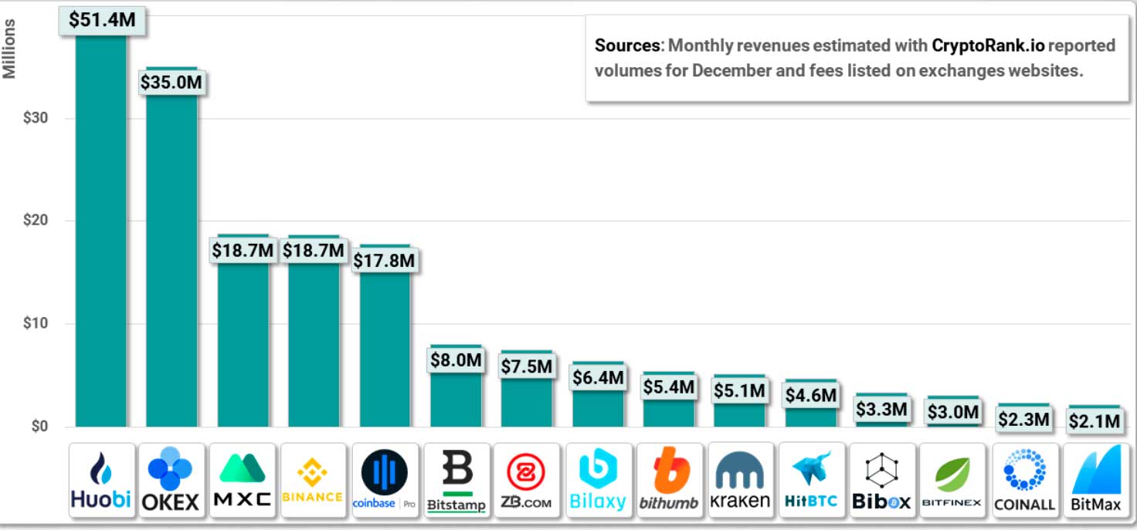This screenshot has height=530, width=1137.
Task: Click the $2.3M value label
Action: (1023, 420)
